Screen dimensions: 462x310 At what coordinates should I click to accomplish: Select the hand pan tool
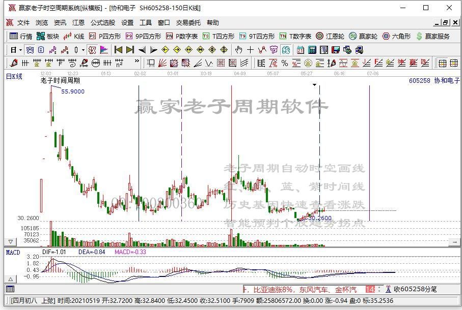click(x=238, y=50)
